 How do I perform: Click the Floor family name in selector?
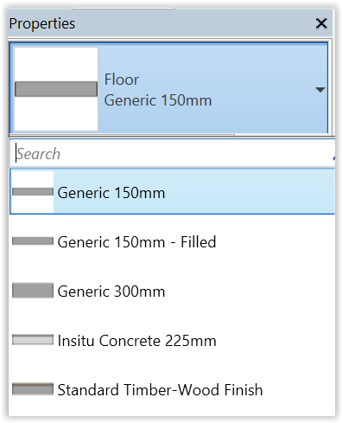pyautogui.click(x=122, y=80)
